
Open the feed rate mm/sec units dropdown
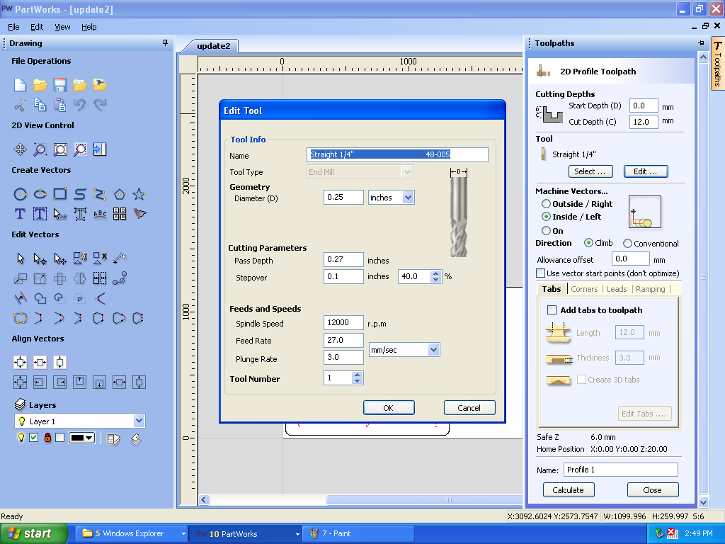click(433, 350)
